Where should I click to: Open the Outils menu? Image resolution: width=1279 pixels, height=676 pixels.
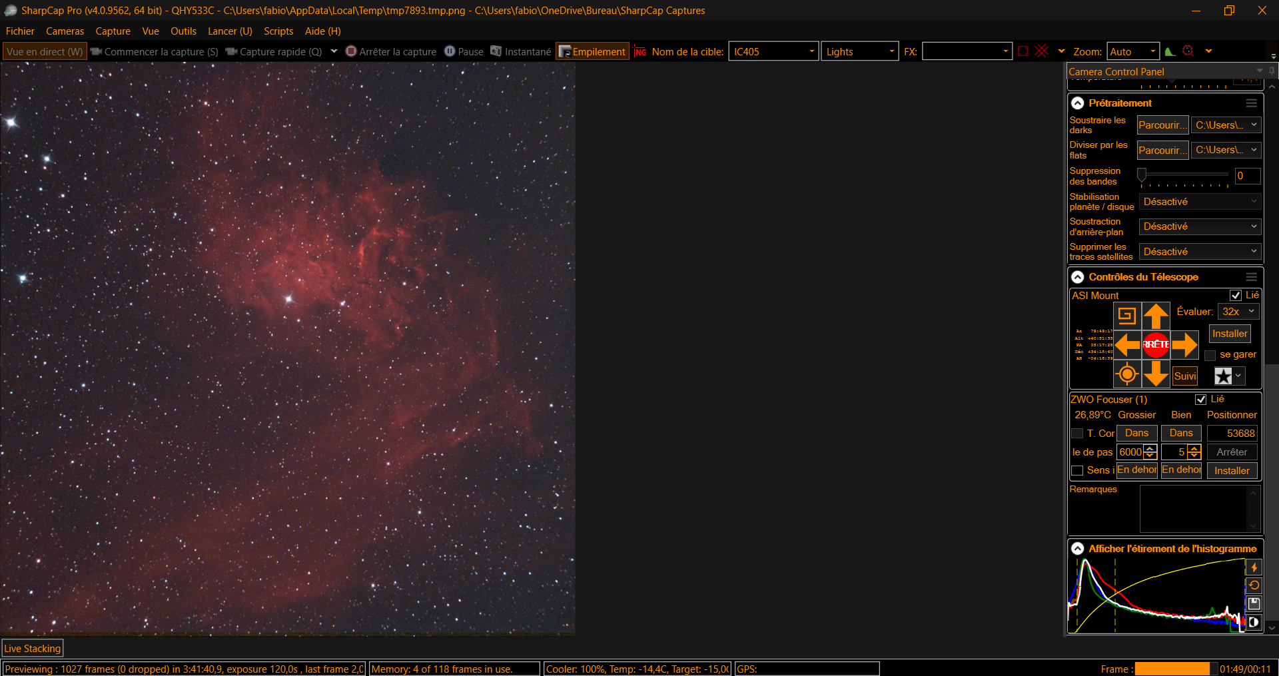coord(183,31)
